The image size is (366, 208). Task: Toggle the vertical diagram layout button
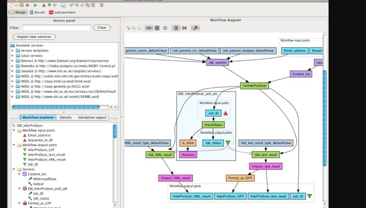tap(176, 28)
